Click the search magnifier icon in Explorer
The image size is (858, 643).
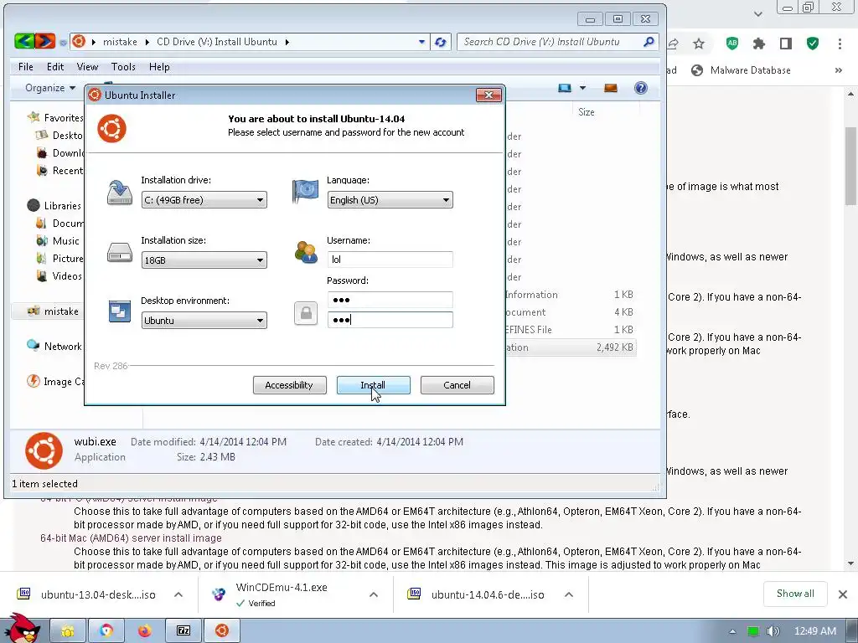[649, 42]
